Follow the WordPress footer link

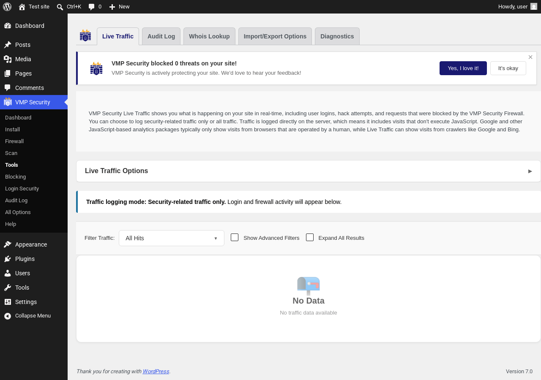156,372
